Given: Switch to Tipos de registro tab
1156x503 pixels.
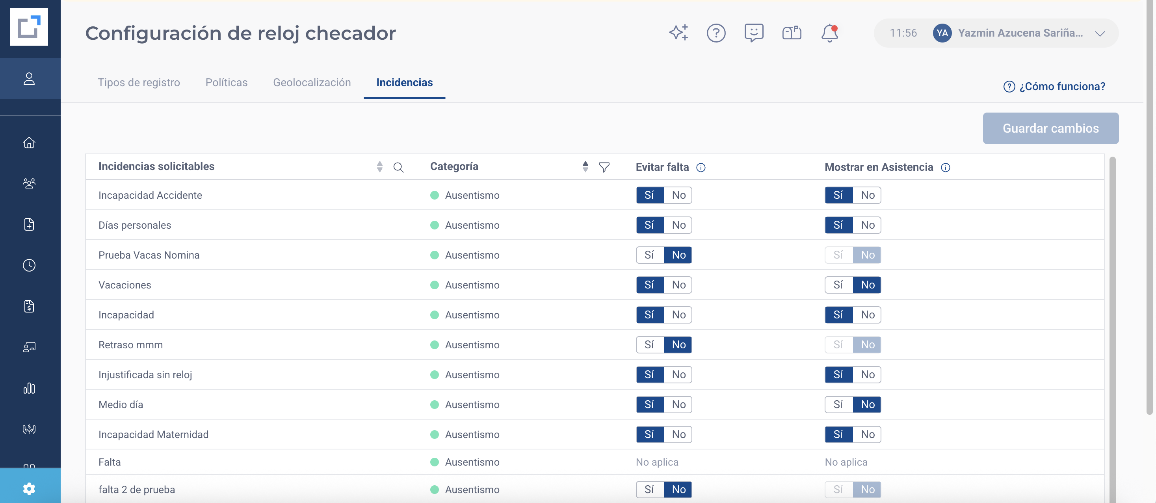Looking at the screenshot, I should pyautogui.click(x=139, y=83).
